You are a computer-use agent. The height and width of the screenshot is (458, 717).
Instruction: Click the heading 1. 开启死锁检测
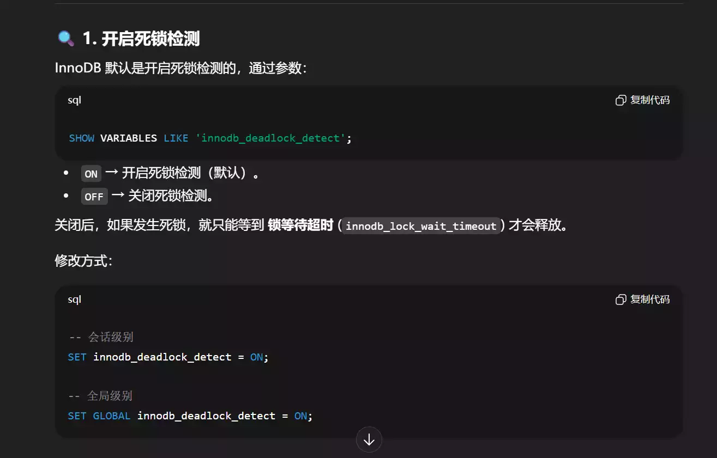click(x=141, y=39)
